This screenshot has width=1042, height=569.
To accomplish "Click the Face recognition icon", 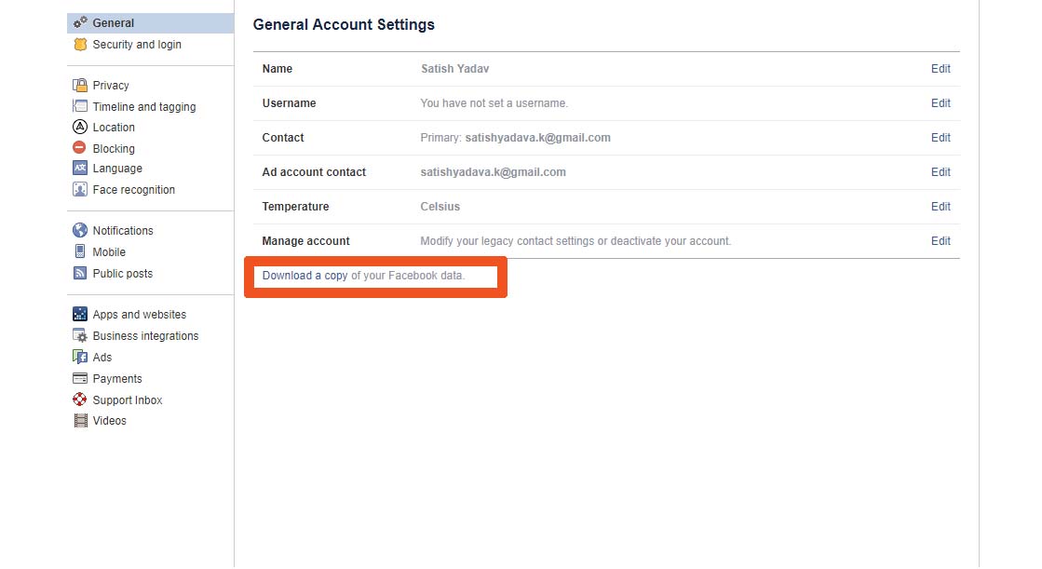I will (x=80, y=190).
